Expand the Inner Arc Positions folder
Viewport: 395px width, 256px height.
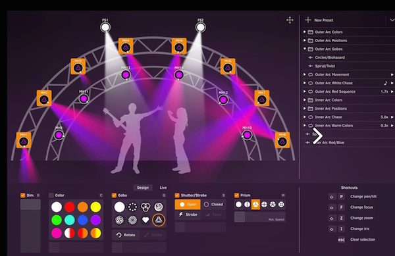click(x=305, y=109)
